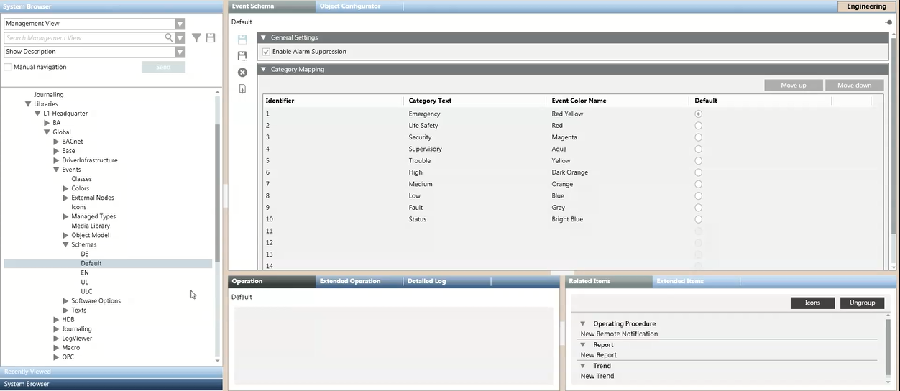Click the Save icon in Event Schema toolbar
The height and width of the screenshot is (391, 900).
click(x=242, y=40)
